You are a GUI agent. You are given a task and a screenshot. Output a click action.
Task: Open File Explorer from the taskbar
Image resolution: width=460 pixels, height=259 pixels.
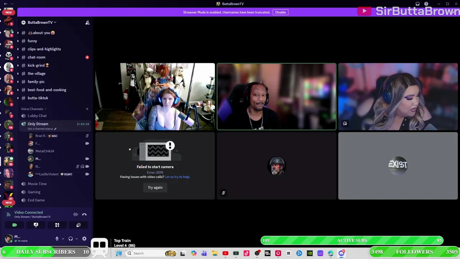tap(215, 253)
